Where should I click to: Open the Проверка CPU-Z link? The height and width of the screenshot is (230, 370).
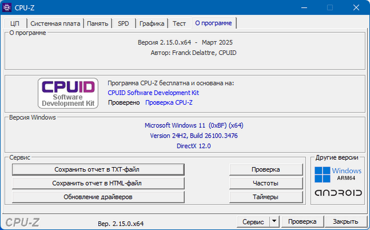point(169,103)
